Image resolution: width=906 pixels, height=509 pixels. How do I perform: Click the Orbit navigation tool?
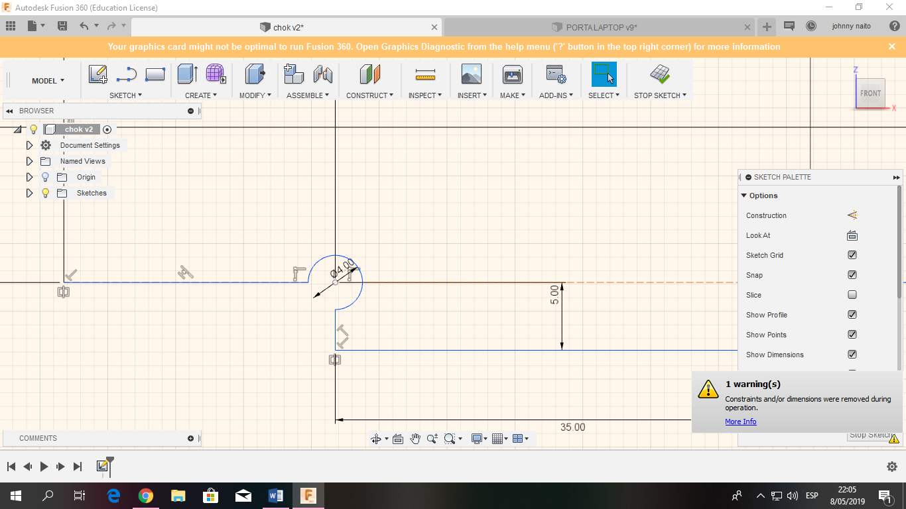376,439
